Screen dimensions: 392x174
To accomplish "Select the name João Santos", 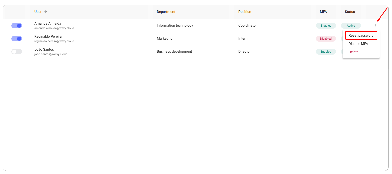I will (x=44, y=50).
